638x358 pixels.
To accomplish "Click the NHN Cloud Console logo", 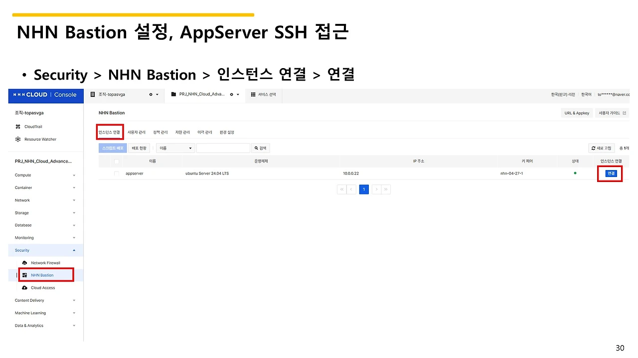I will click(45, 94).
